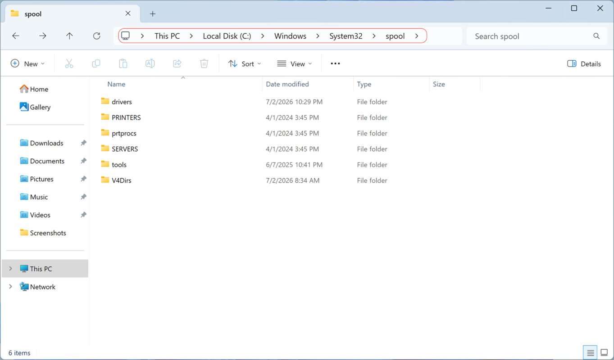Image resolution: width=614 pixels, height=360 pixels.
Task: Click the Cut scissors icon
Action: click(x=69, y=64)
